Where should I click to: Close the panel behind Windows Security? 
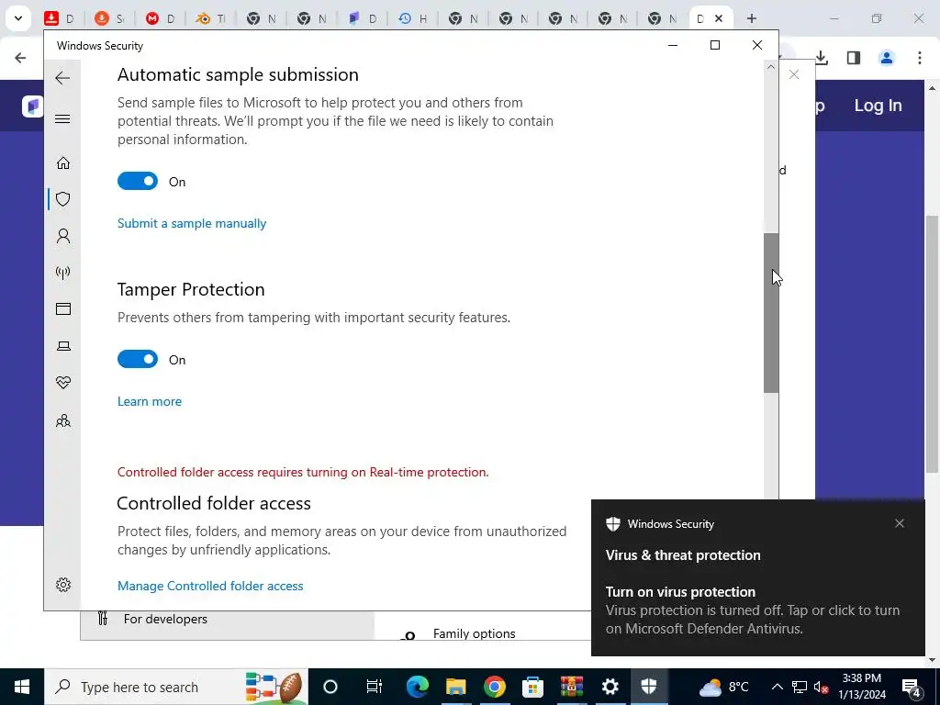pyautogui.click(x=794, y=75)
